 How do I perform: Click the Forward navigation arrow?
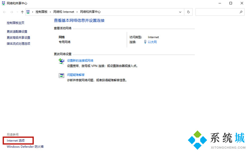pos(11,12)
